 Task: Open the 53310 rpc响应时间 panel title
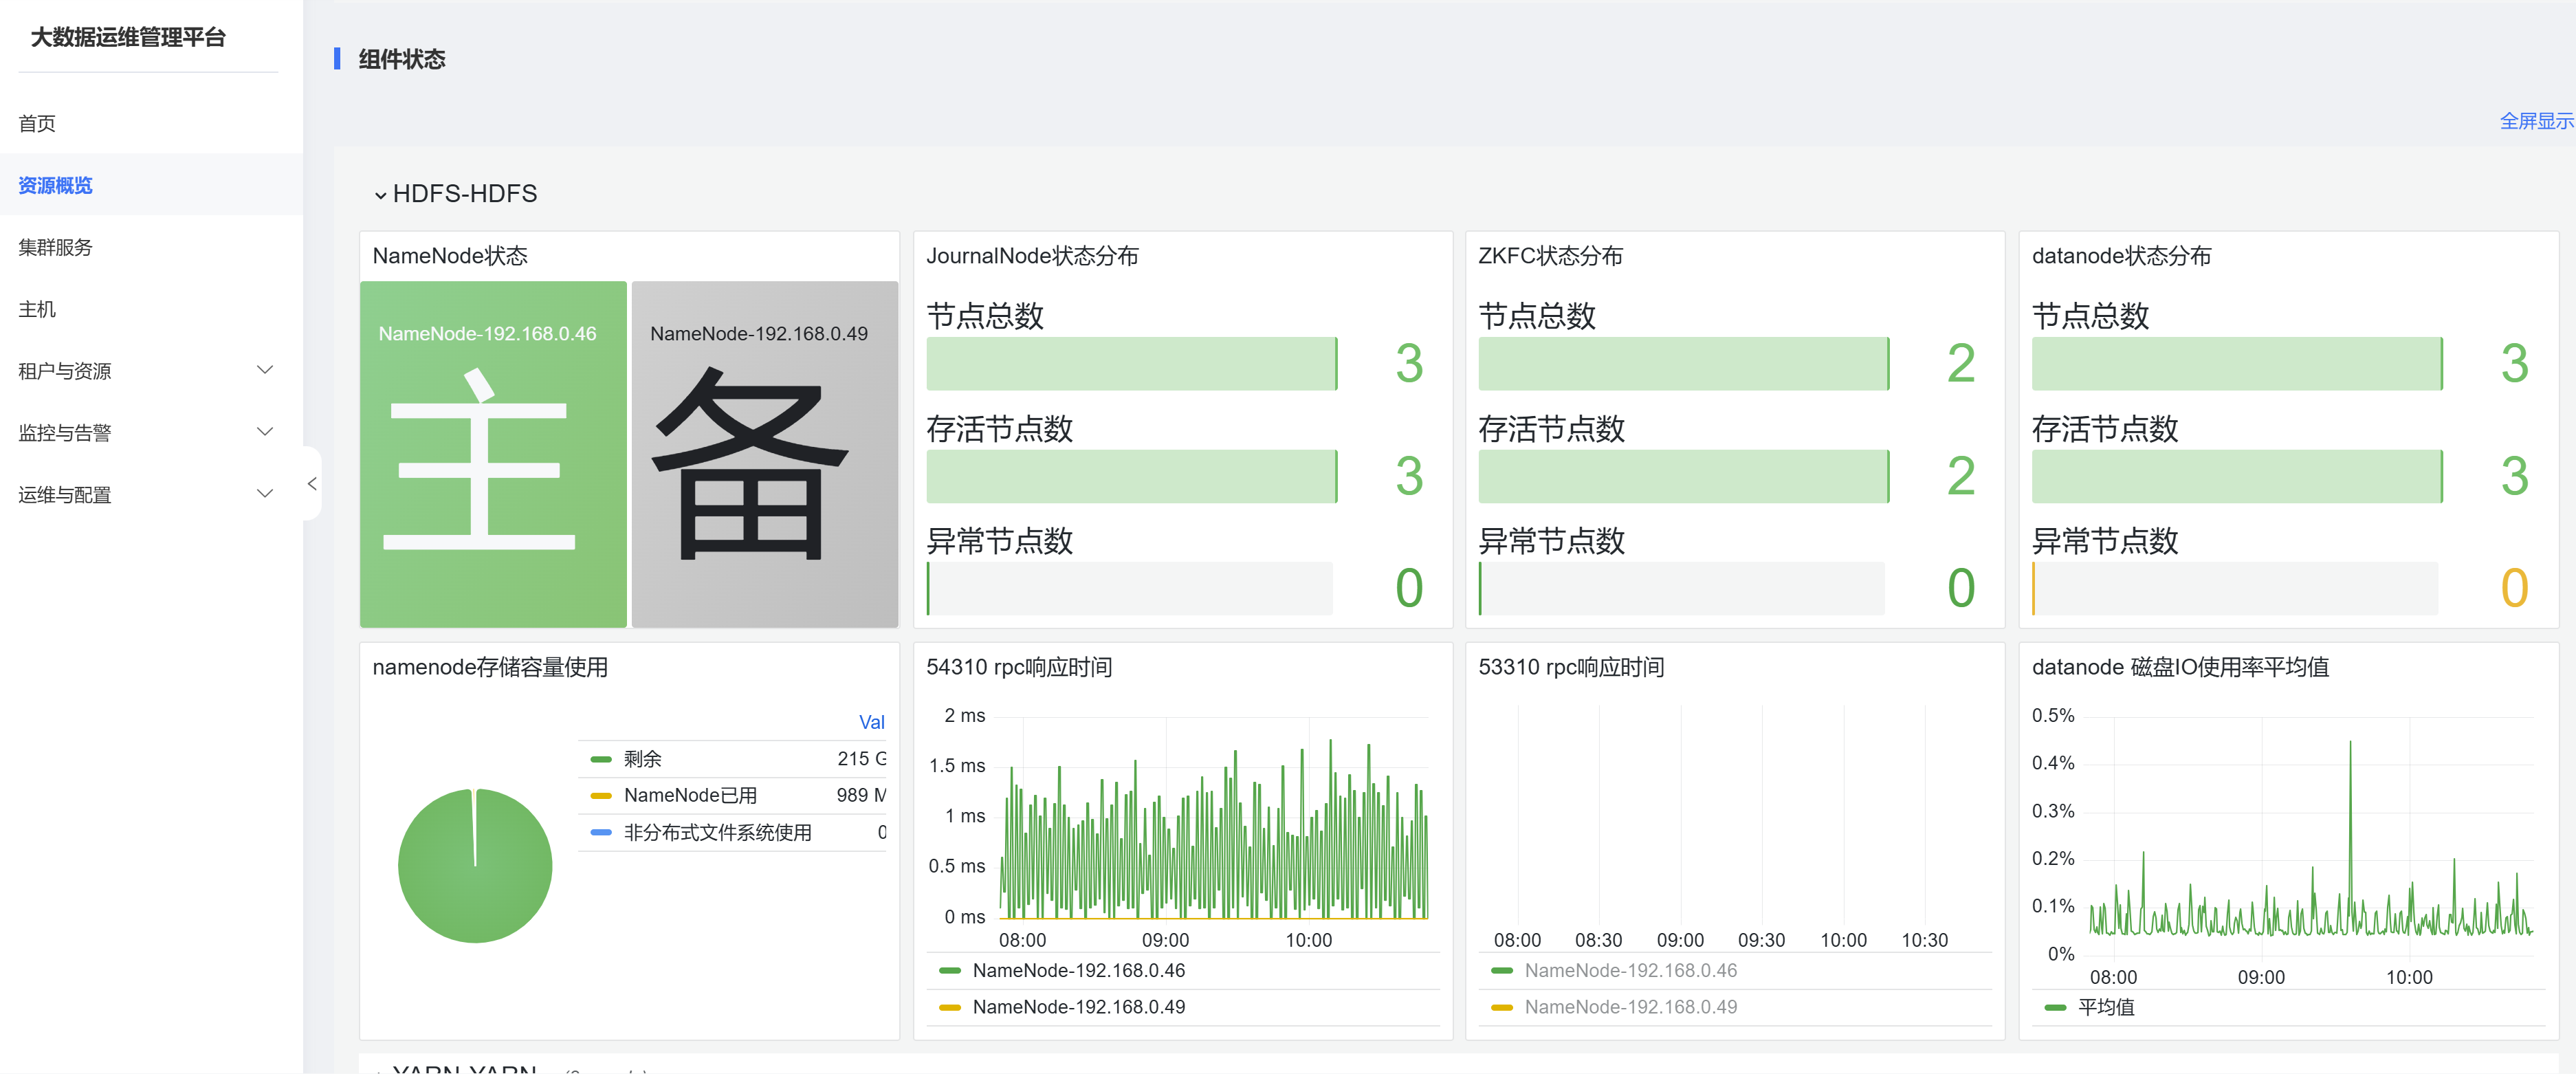pyautogui.click(x=1571, y=667)
